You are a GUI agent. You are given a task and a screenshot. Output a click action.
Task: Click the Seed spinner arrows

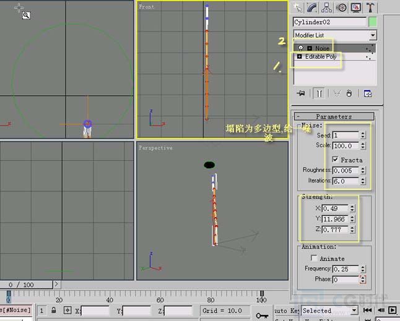tap(363, 135)
